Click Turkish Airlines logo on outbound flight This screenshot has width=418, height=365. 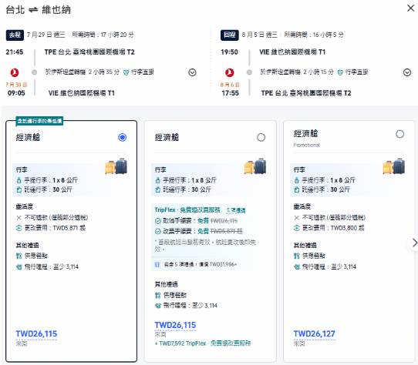[x=15, y=72]
